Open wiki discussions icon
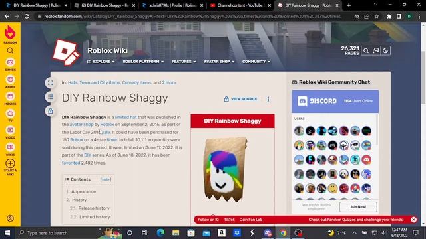The image size is (426, 239). (375, 50)
